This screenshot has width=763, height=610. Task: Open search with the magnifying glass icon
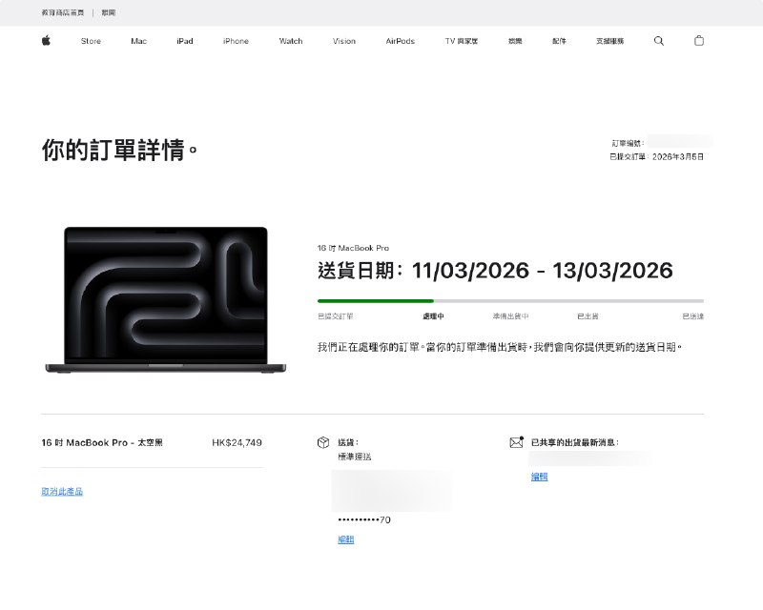pyautogui.click(x=658, y=41)
